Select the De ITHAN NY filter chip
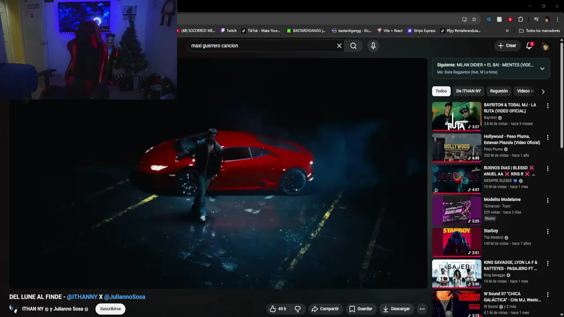 (x=468, y=91)
